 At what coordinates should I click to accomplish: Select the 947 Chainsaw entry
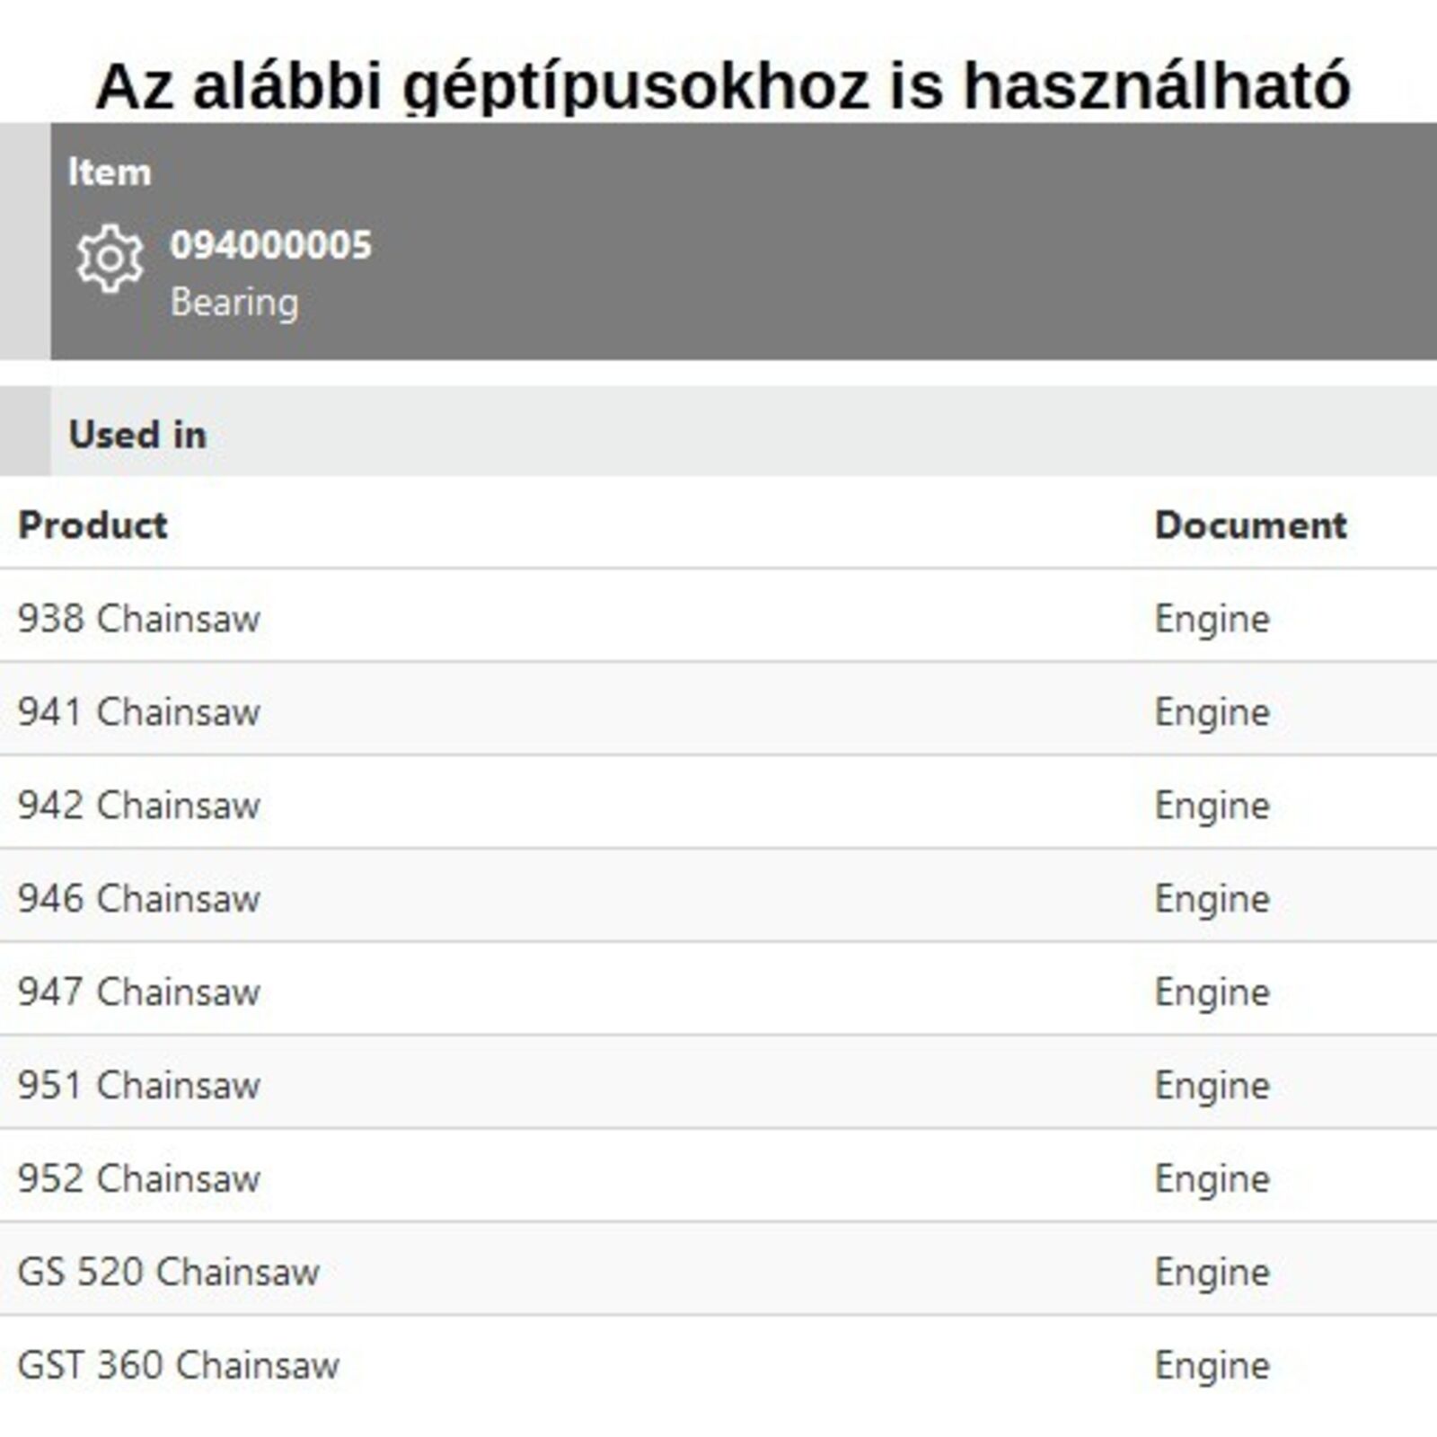pos(139,992)
